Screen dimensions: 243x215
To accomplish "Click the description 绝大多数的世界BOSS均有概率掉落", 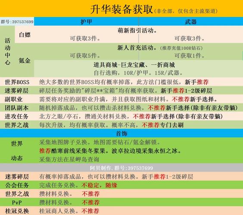I will [85, 82].
